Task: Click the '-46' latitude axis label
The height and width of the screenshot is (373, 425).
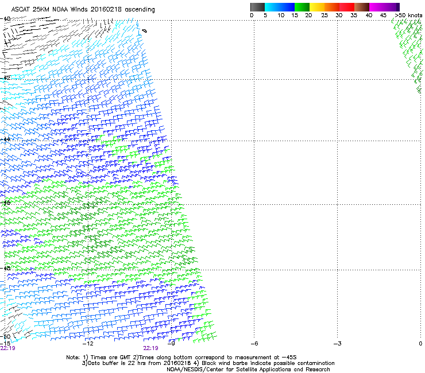Action: pyautogui.click(x=5, y=203)
